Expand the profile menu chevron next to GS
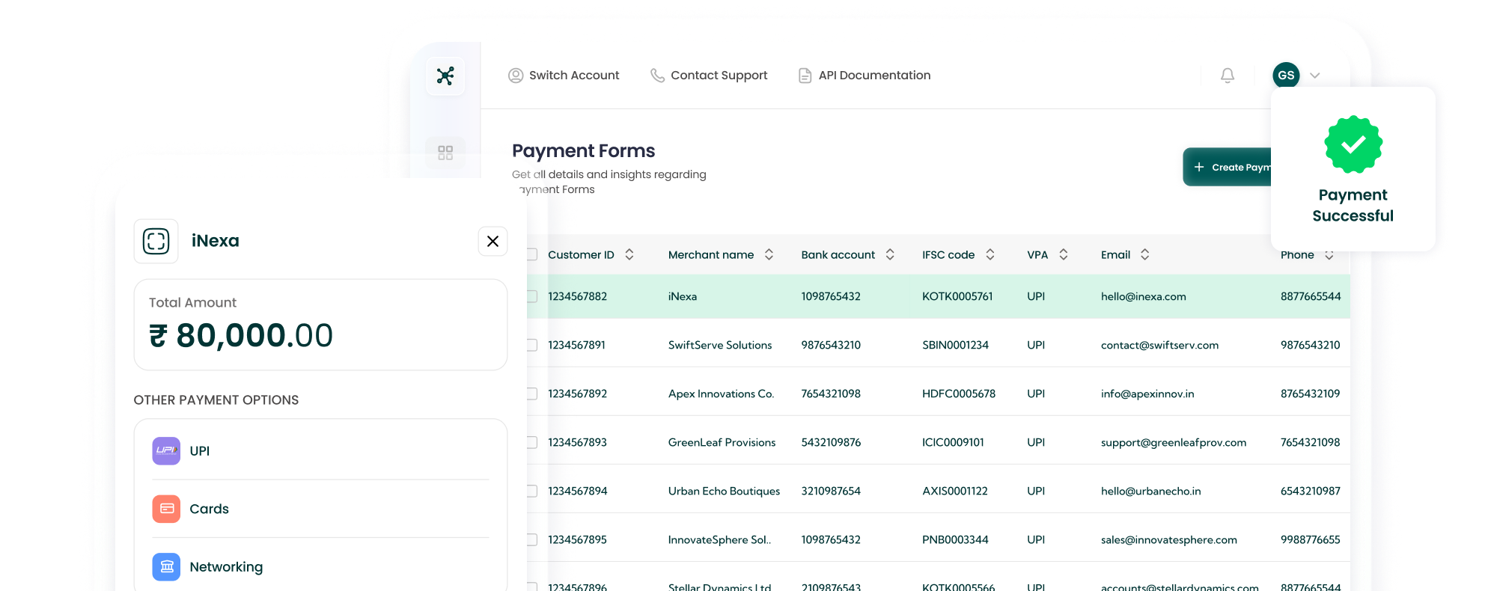Screen dimensions: 1488x591 [1315, 76]
